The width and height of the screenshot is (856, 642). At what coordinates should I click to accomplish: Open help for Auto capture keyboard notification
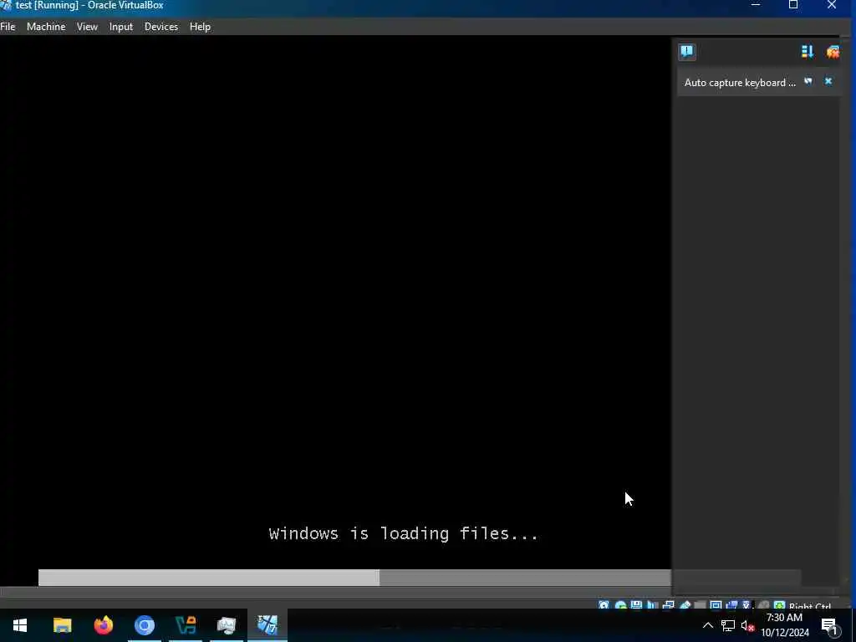808,81
